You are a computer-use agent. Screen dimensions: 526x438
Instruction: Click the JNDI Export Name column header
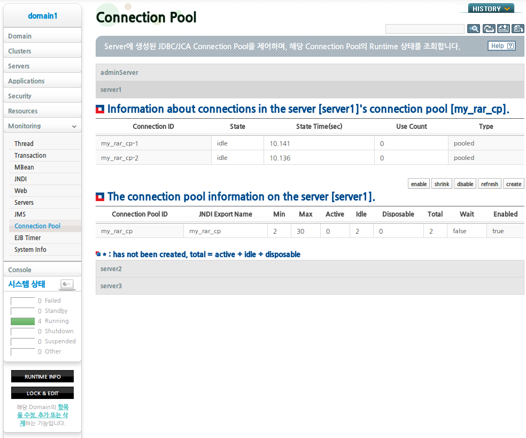(x=226, y=214)
